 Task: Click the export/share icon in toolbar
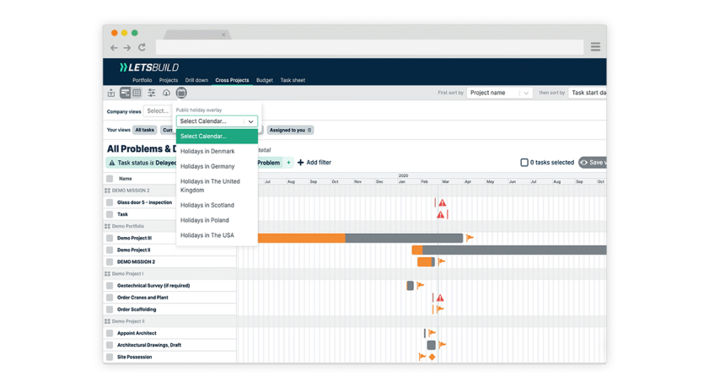pos(111,93)
